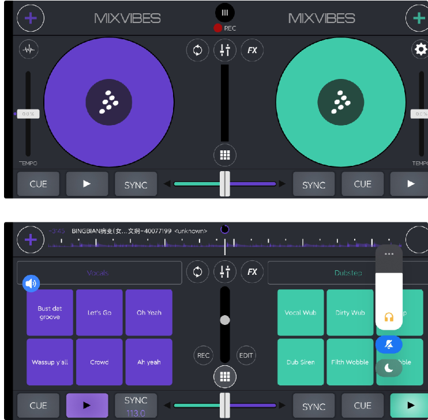Toggle the muted bell notification button
This screenshot has height=420, width=428.
coord(389,345)
